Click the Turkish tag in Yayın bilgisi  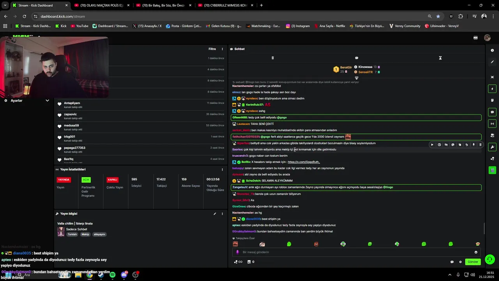(72, 235)
